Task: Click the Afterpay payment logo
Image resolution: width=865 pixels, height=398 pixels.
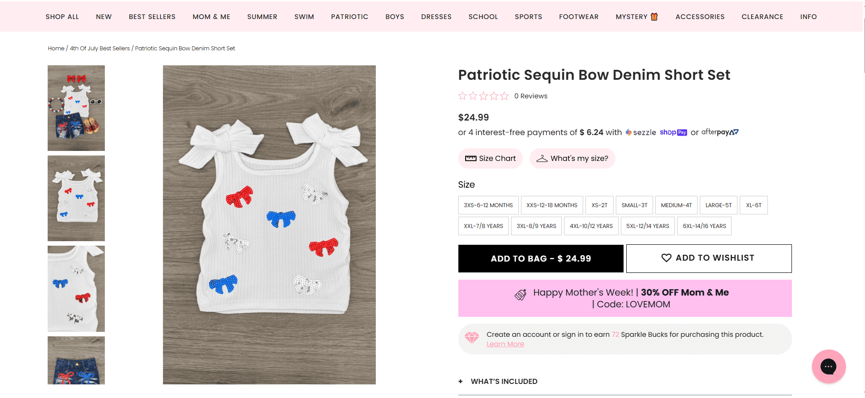Action: tap(719, 132)
